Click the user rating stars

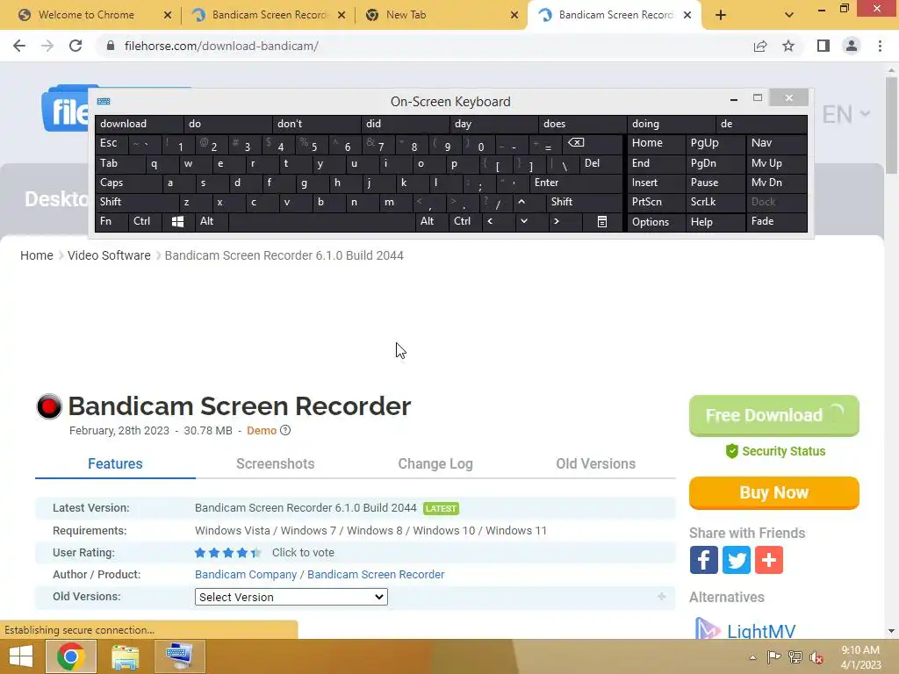pos(227,553)
